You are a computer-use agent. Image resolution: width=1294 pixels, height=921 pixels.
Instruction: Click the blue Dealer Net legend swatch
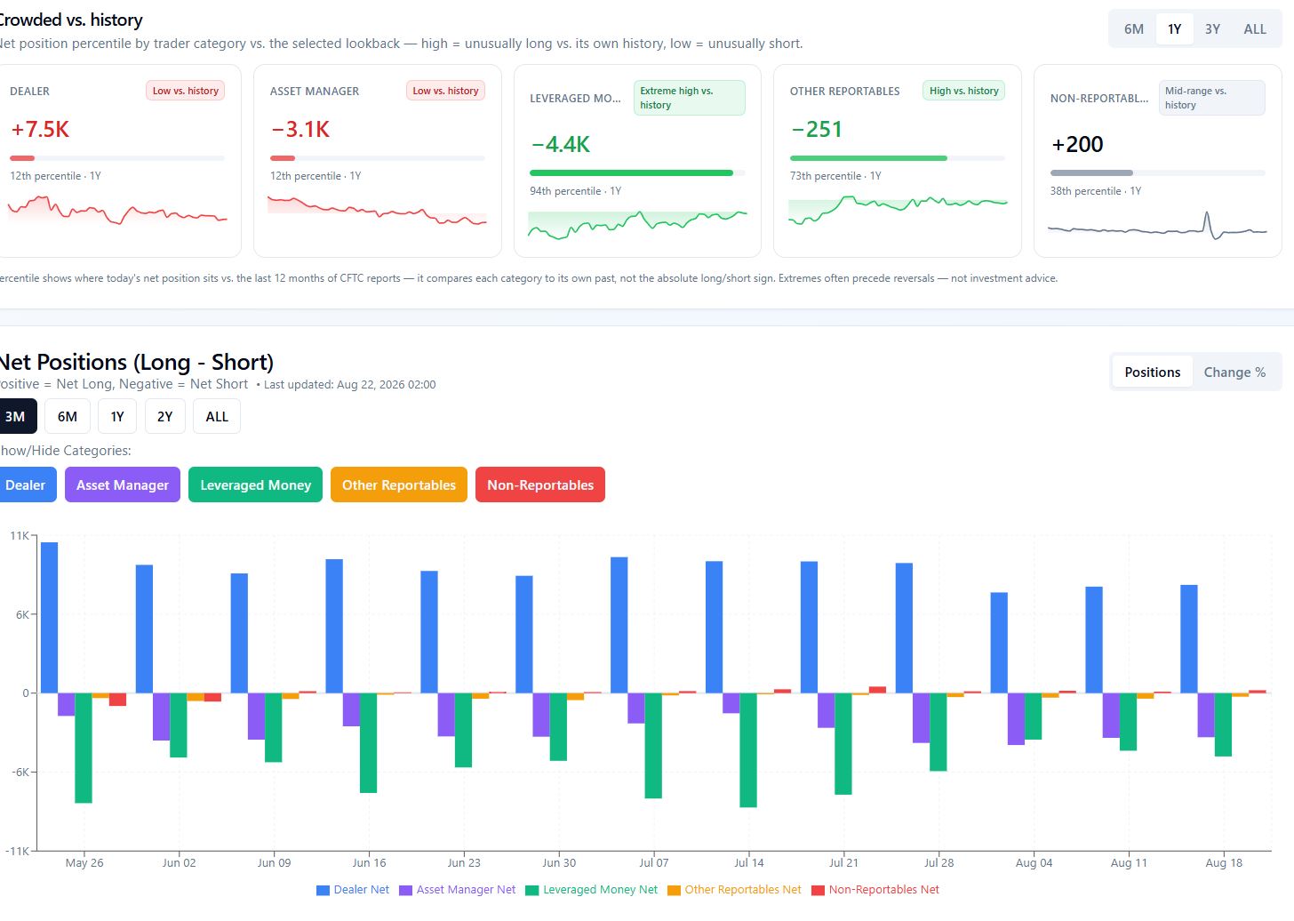click(x=323, y=890)
